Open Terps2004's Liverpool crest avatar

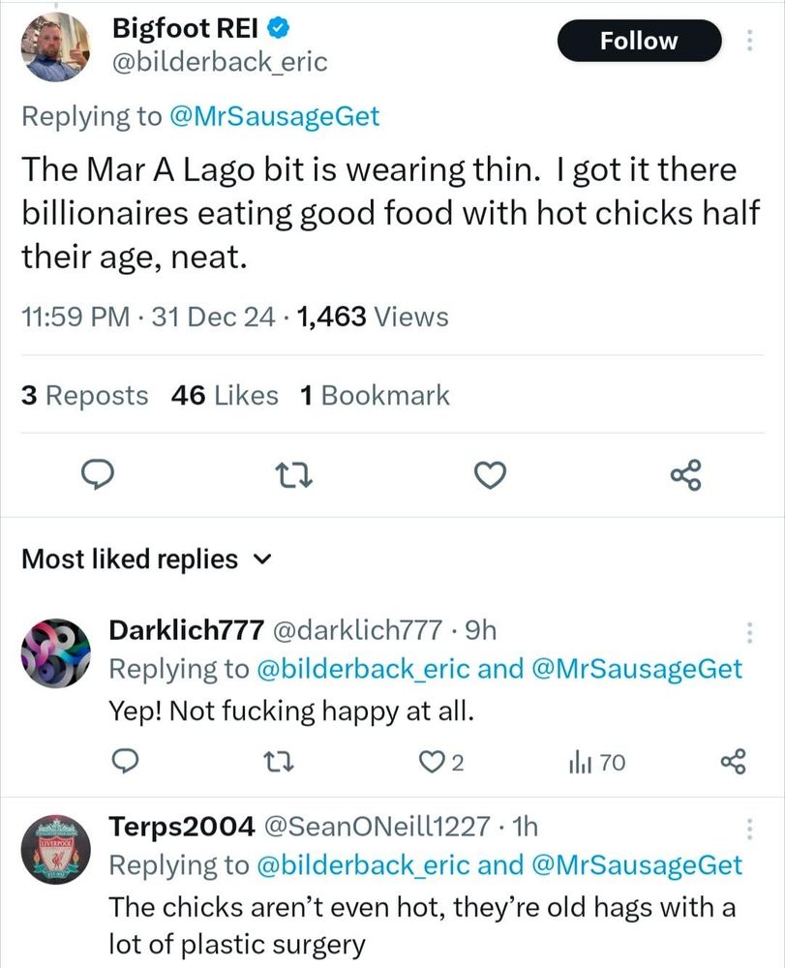pos(54,849)
